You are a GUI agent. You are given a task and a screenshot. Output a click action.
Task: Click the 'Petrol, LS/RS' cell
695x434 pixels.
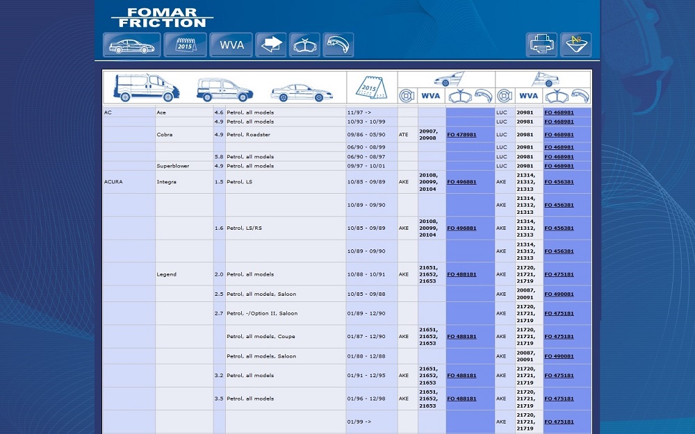pyautogui.click(x=286, y=228)
